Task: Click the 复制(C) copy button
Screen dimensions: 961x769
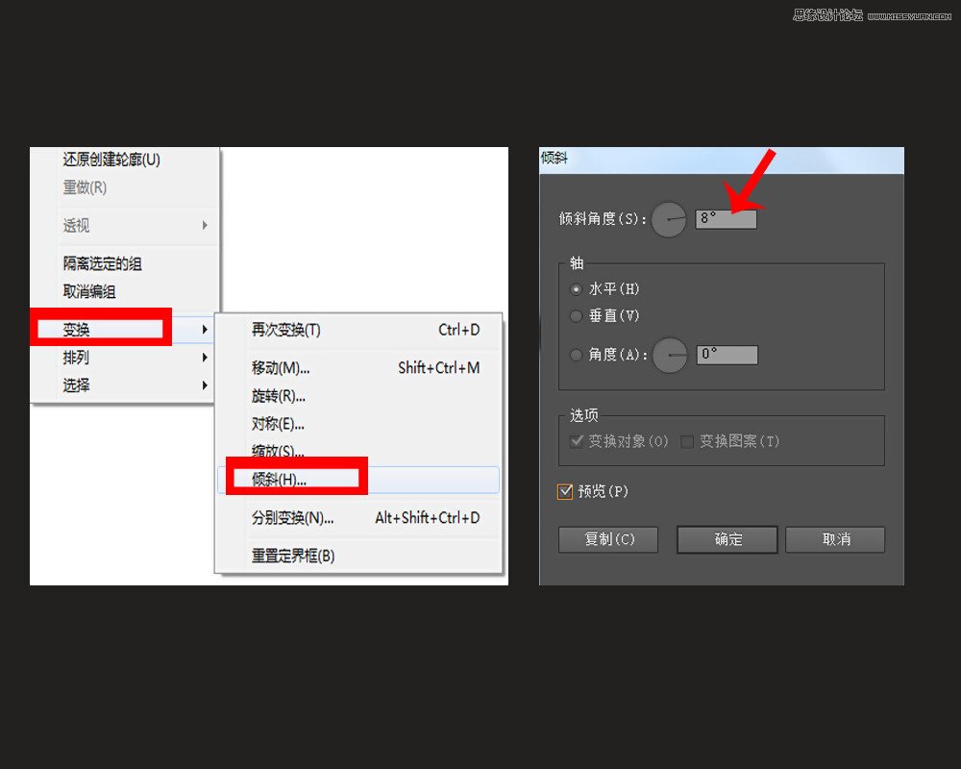Action: coord(607,539)
